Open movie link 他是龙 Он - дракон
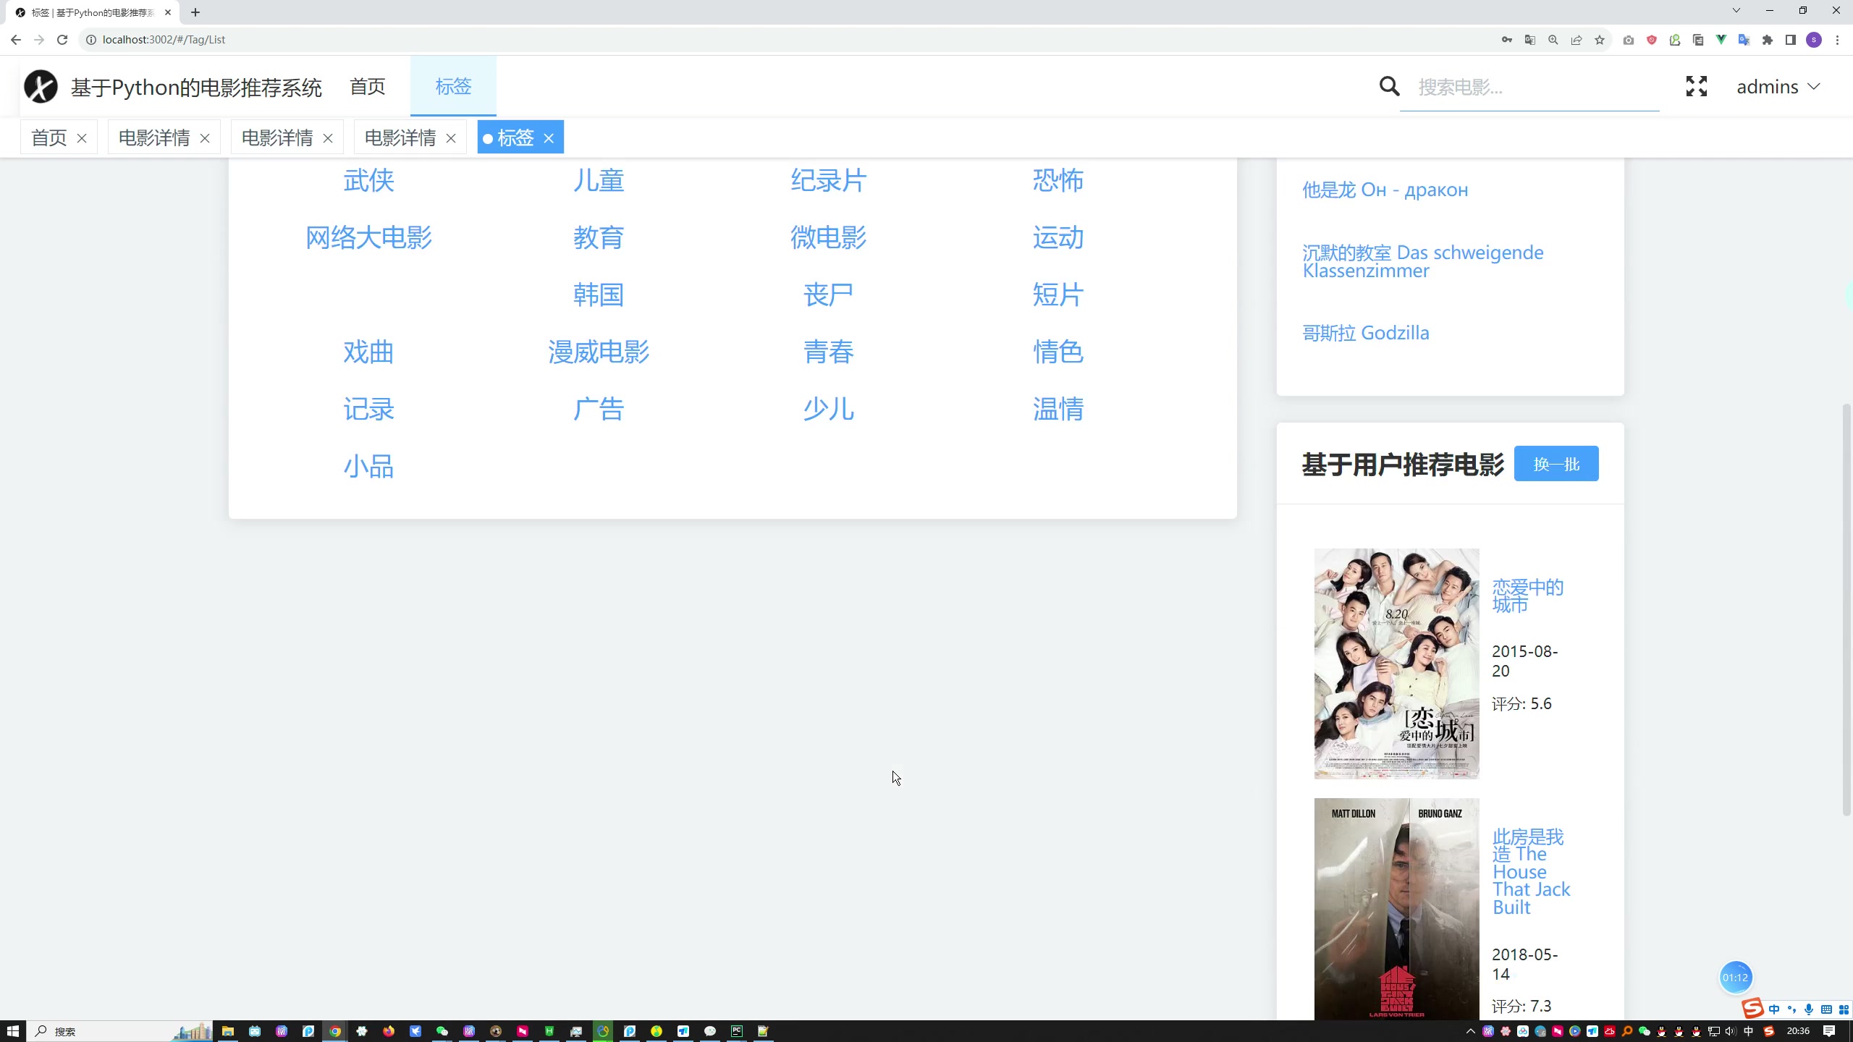The height and width of the screenshot is (1042, 1853). 1385,190
